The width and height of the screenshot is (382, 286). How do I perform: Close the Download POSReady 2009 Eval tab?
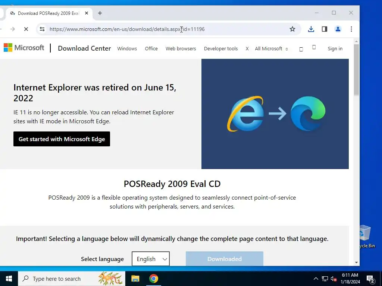(x=87, y=13)
